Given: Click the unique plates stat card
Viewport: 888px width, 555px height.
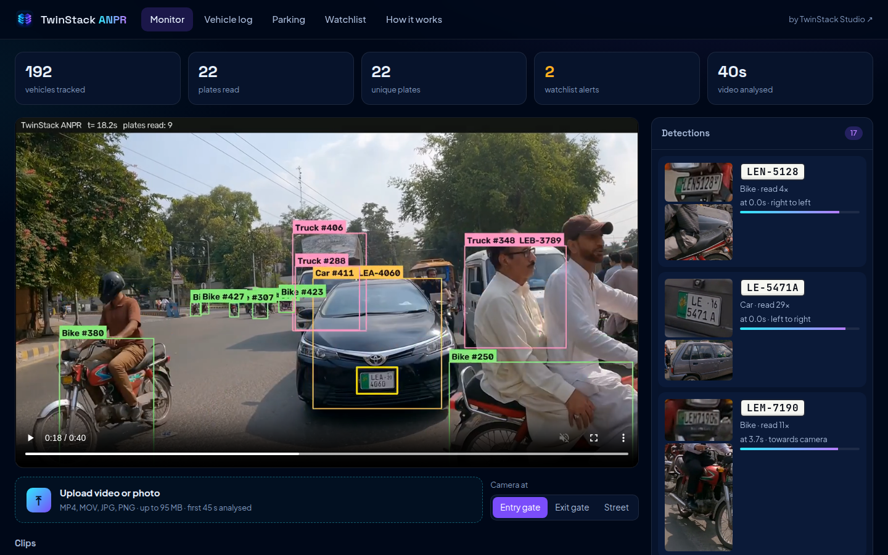Looking at the screenshot, I should (444, 78).
